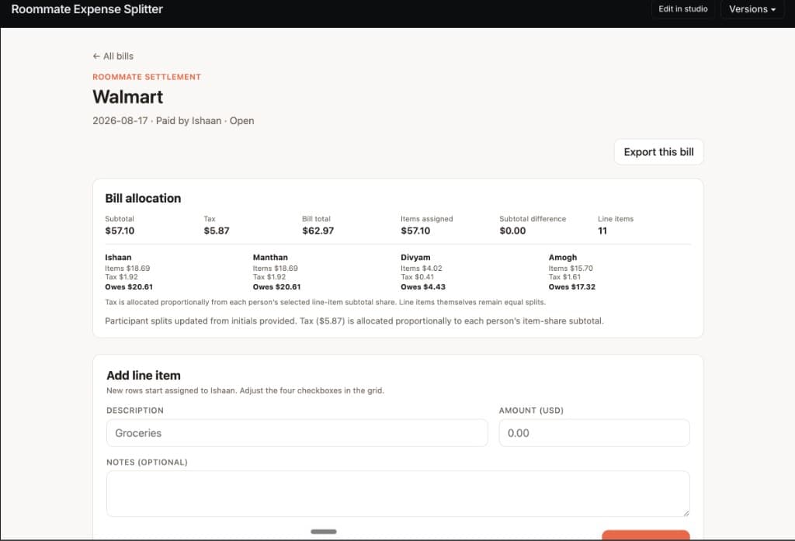Viewport: 795px width, 541px height.
Task: Click the Add line item heading
Action: click(144, 375)
